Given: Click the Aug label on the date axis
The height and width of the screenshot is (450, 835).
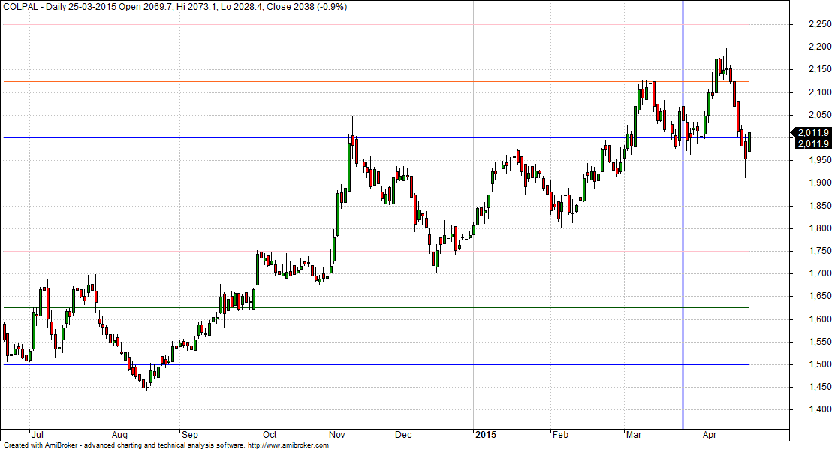Looking at the screenshot, I should pos(119,434).
